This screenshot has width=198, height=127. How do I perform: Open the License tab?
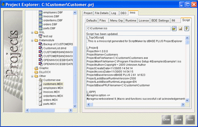coord(144,20)
